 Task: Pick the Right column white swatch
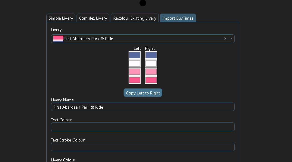click(x=151, y=64)
